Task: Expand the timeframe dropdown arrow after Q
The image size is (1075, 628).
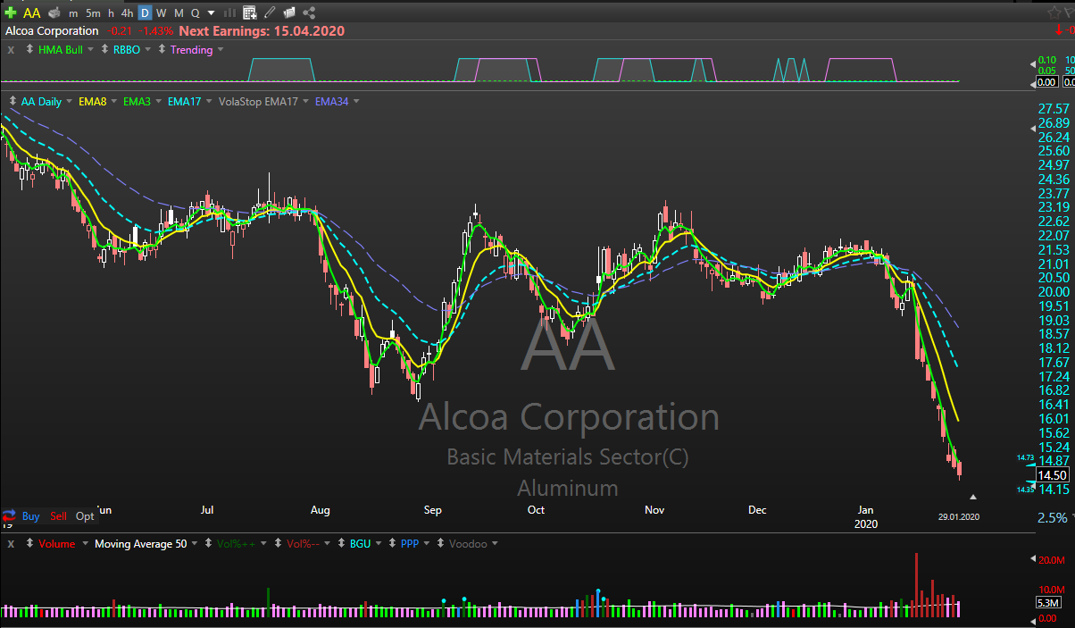Action: [x=211, y=13]
